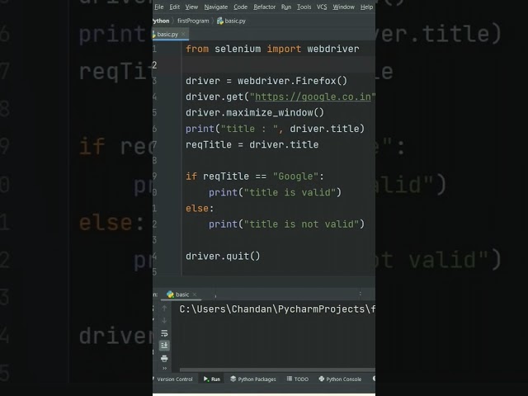This screenshot has width=528, height=396.
Task: Click the up arrow stack trace icon
Action: coord(164,308)
